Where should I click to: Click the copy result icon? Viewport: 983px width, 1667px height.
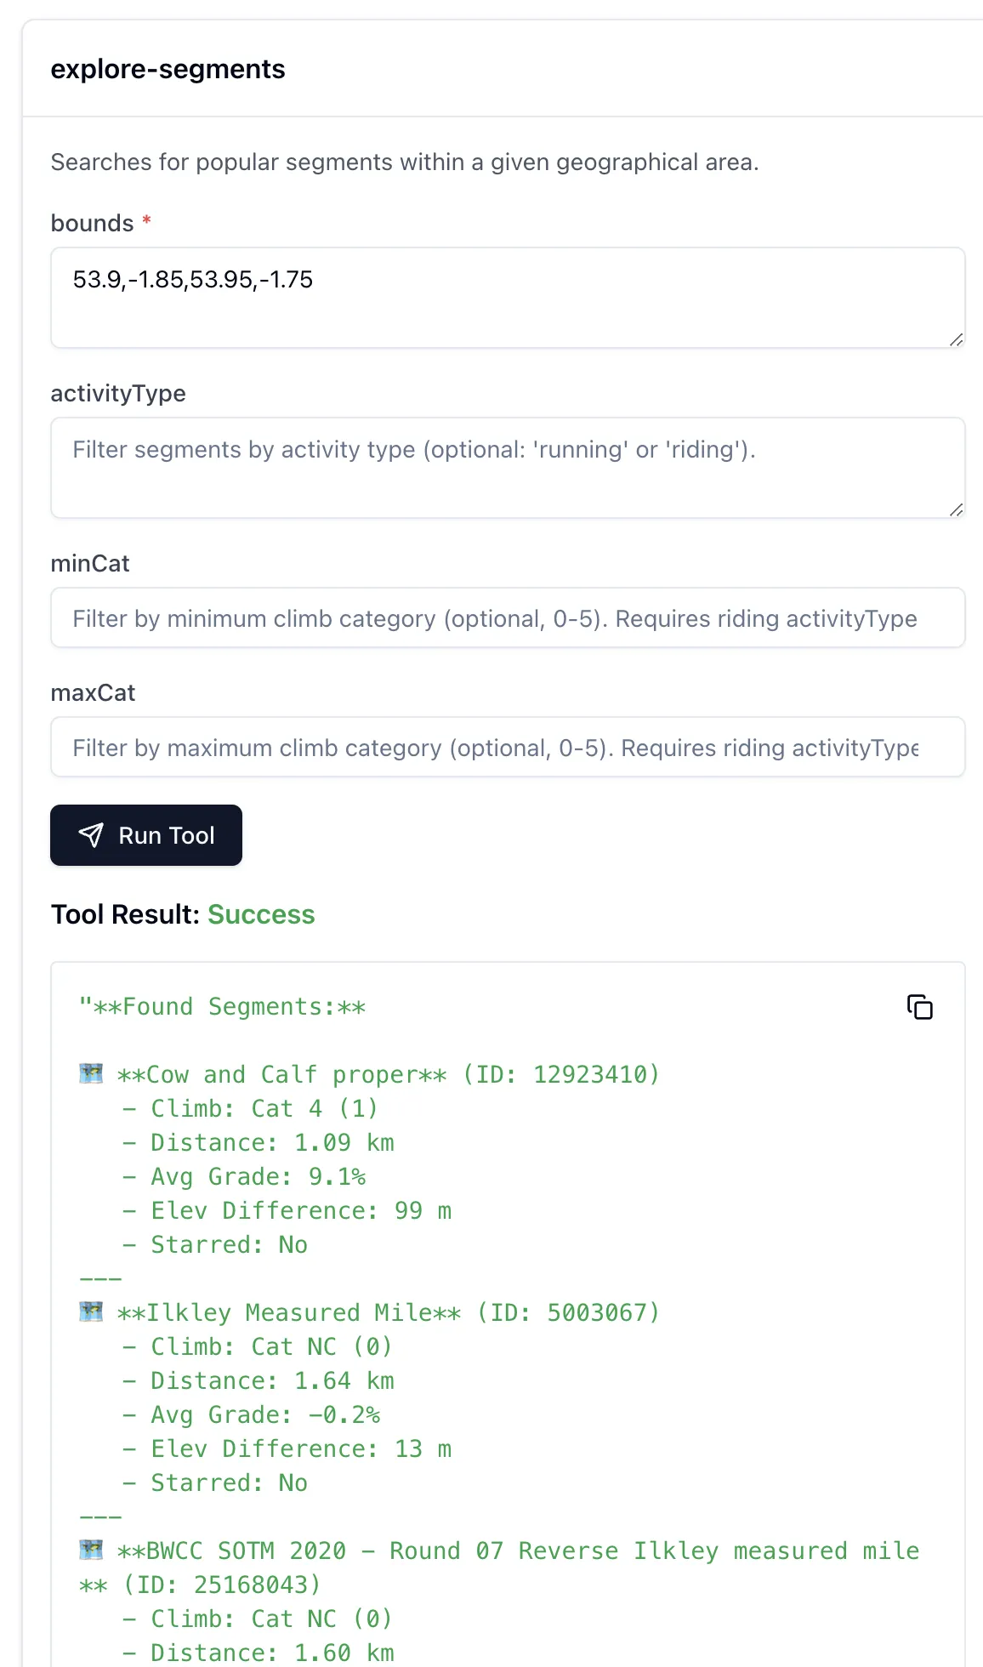click(919, 1007)
